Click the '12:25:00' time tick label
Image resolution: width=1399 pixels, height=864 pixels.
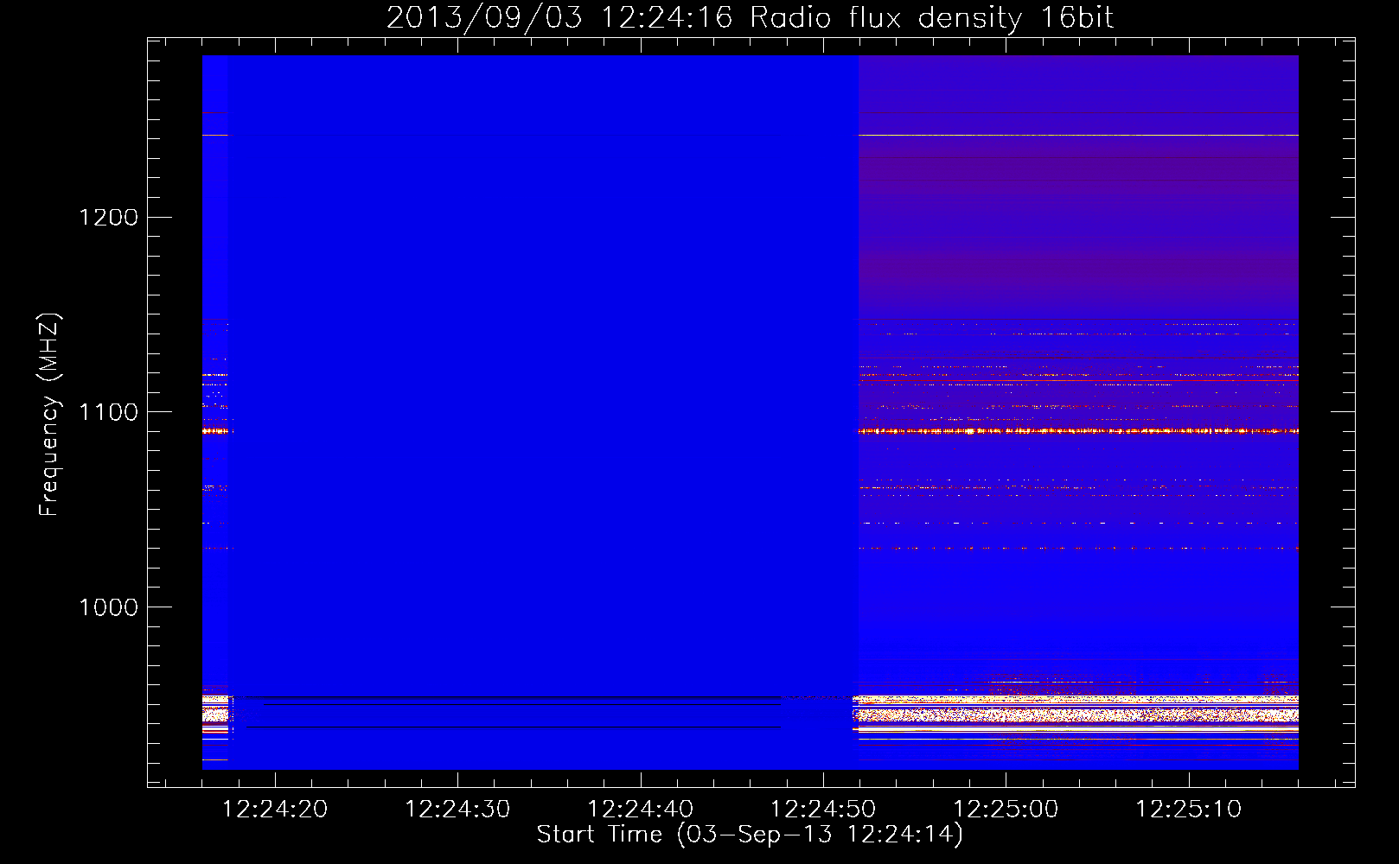(1006, 810)
